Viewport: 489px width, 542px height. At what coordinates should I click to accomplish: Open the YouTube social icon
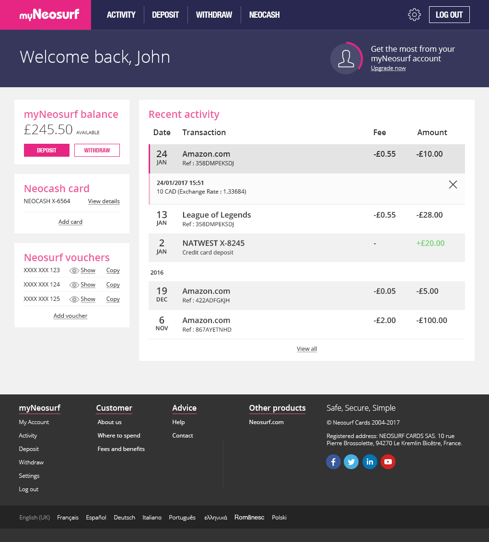pyautogui.click(x=388, y=462)
